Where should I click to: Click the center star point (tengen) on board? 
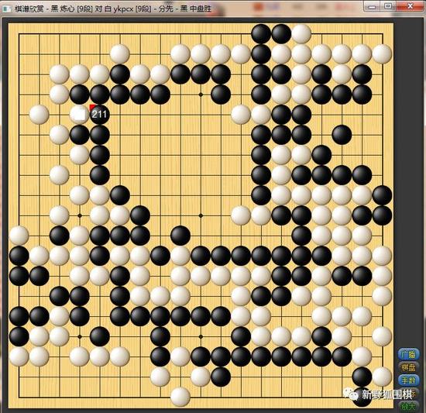click(x=201, y=215)
